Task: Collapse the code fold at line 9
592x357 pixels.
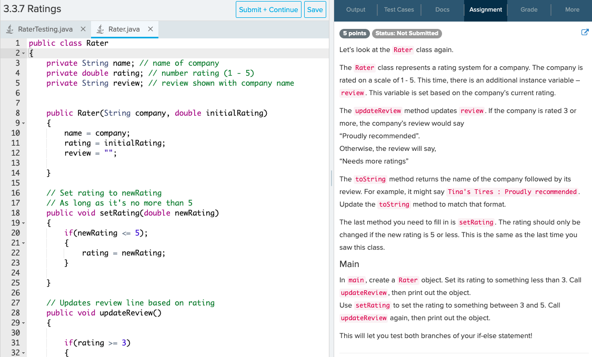Action: click(x=23, y=123)
